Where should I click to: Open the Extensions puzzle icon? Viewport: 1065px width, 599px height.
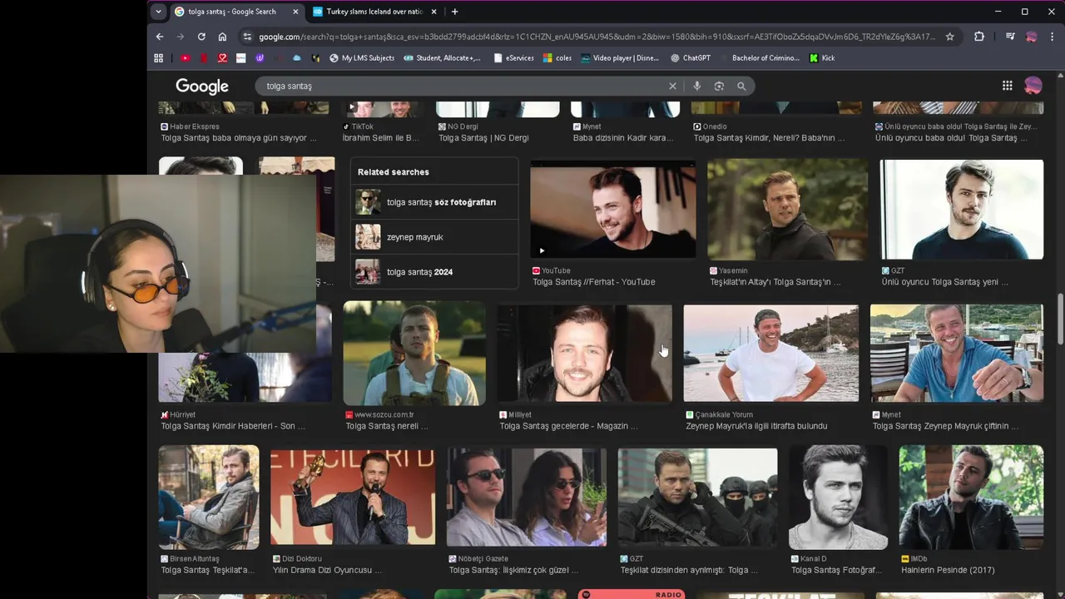point(979,37)
